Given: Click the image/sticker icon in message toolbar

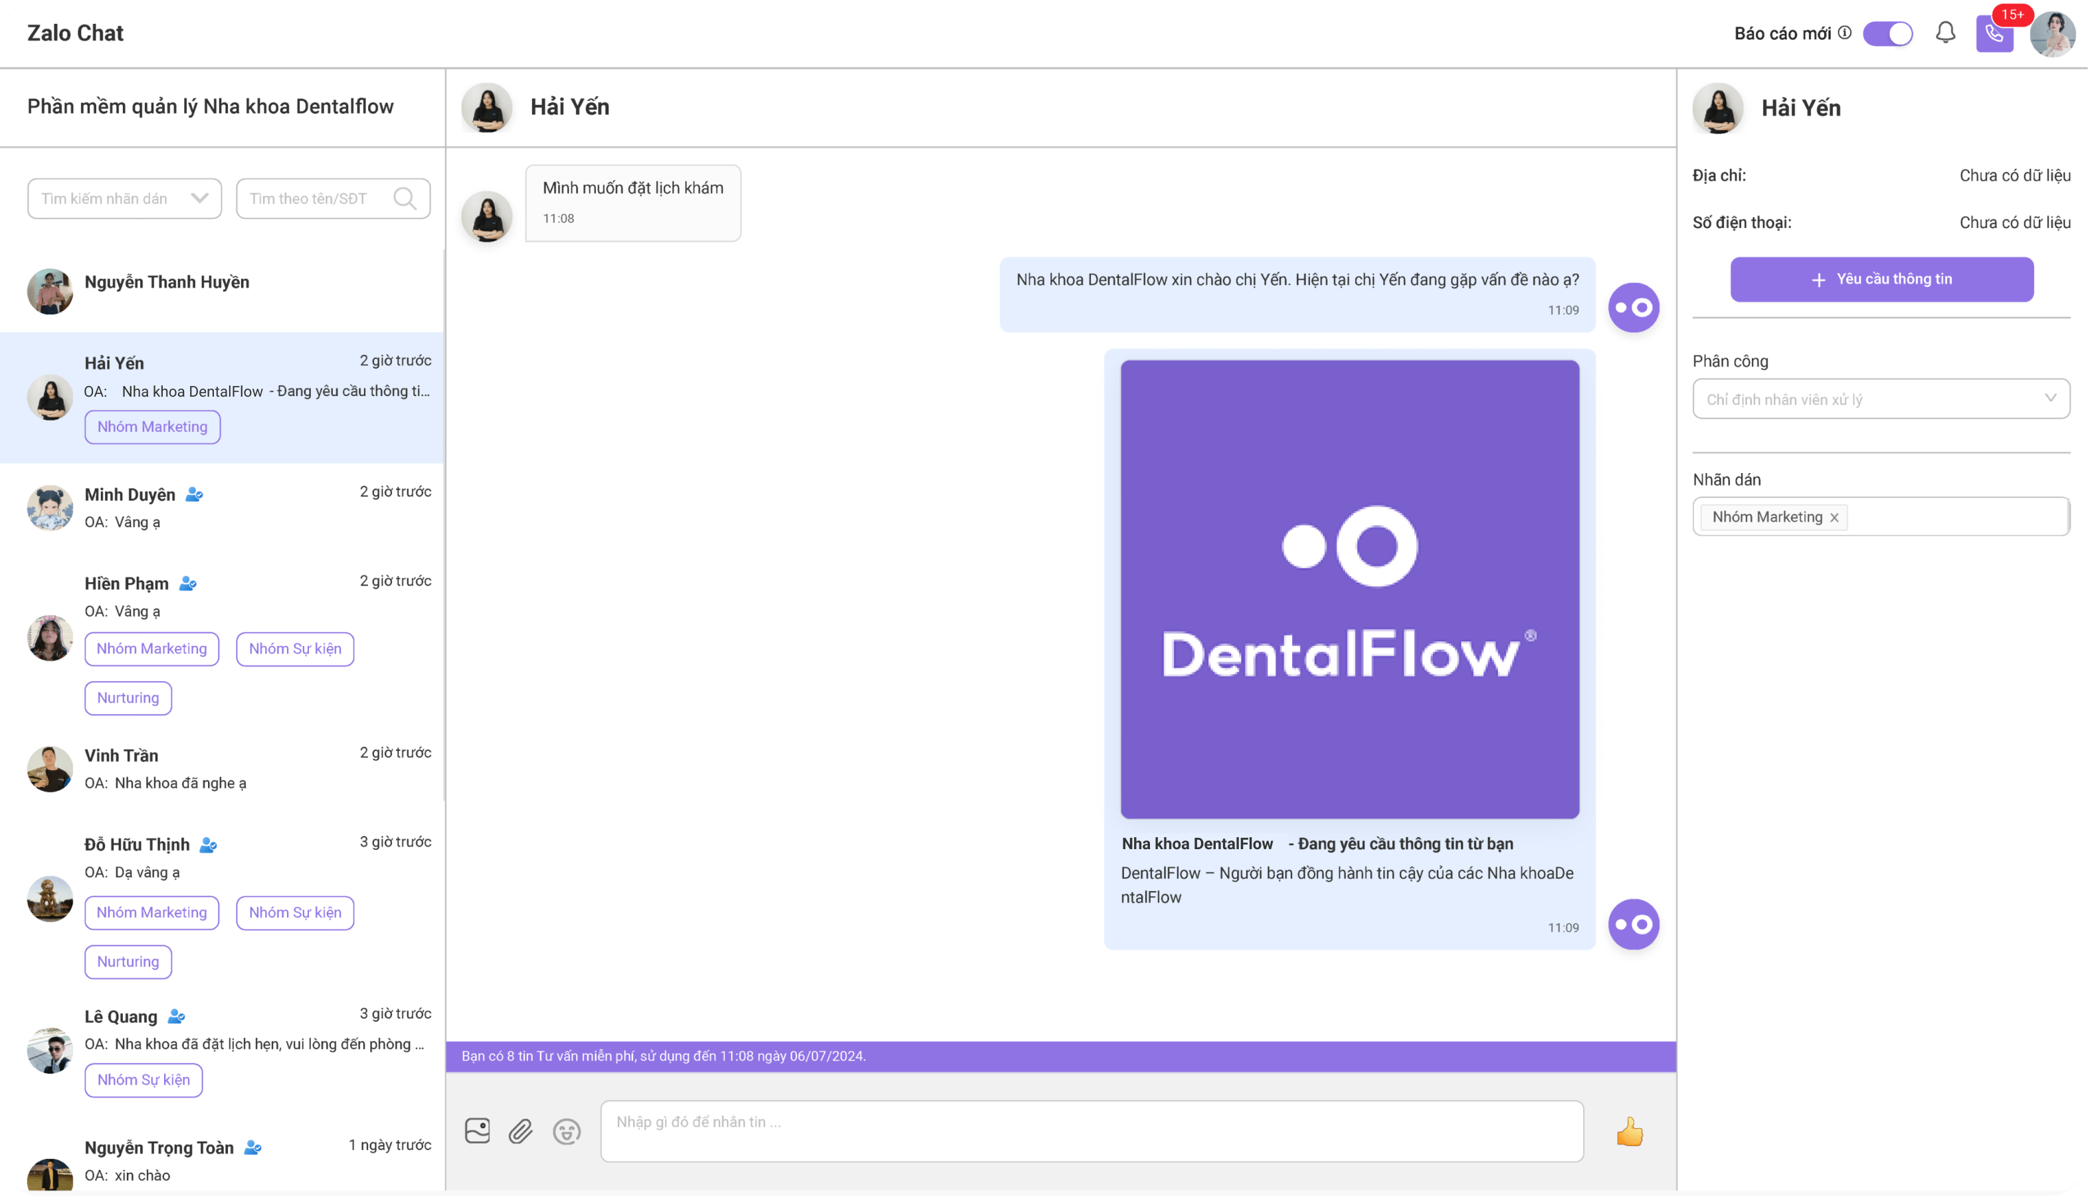Looking at the screenshot, I should point(477,1131).
